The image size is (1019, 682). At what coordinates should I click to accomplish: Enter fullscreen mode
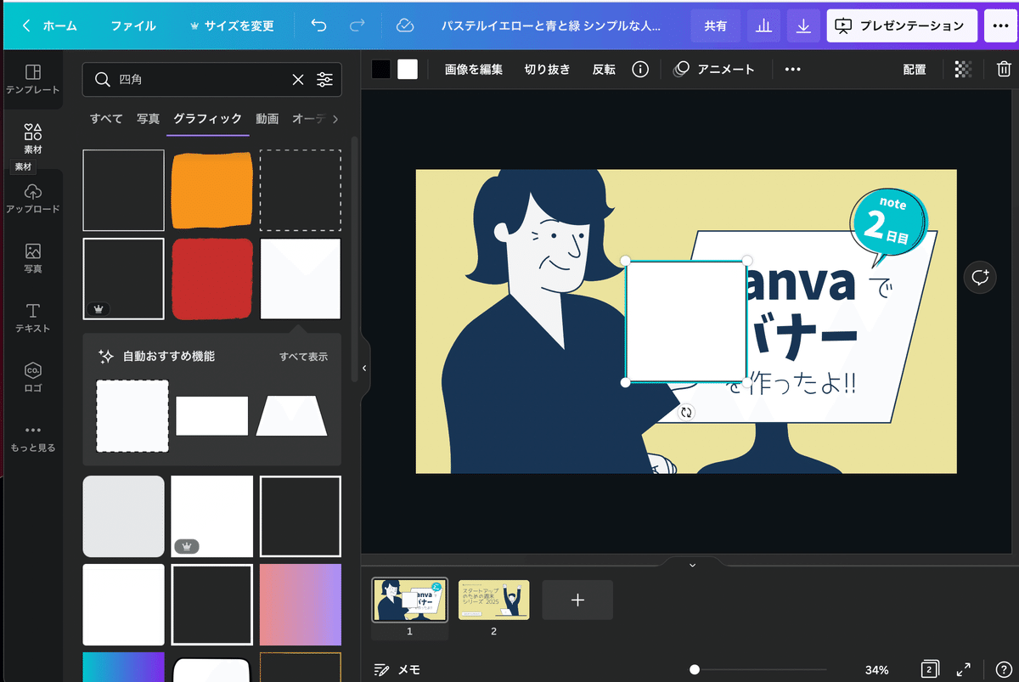tap(964, 670)
